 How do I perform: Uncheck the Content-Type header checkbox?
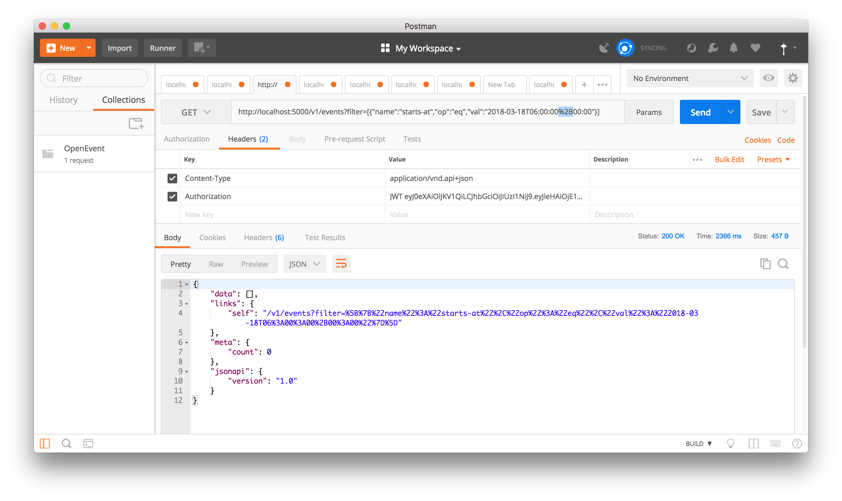[172, 178]
